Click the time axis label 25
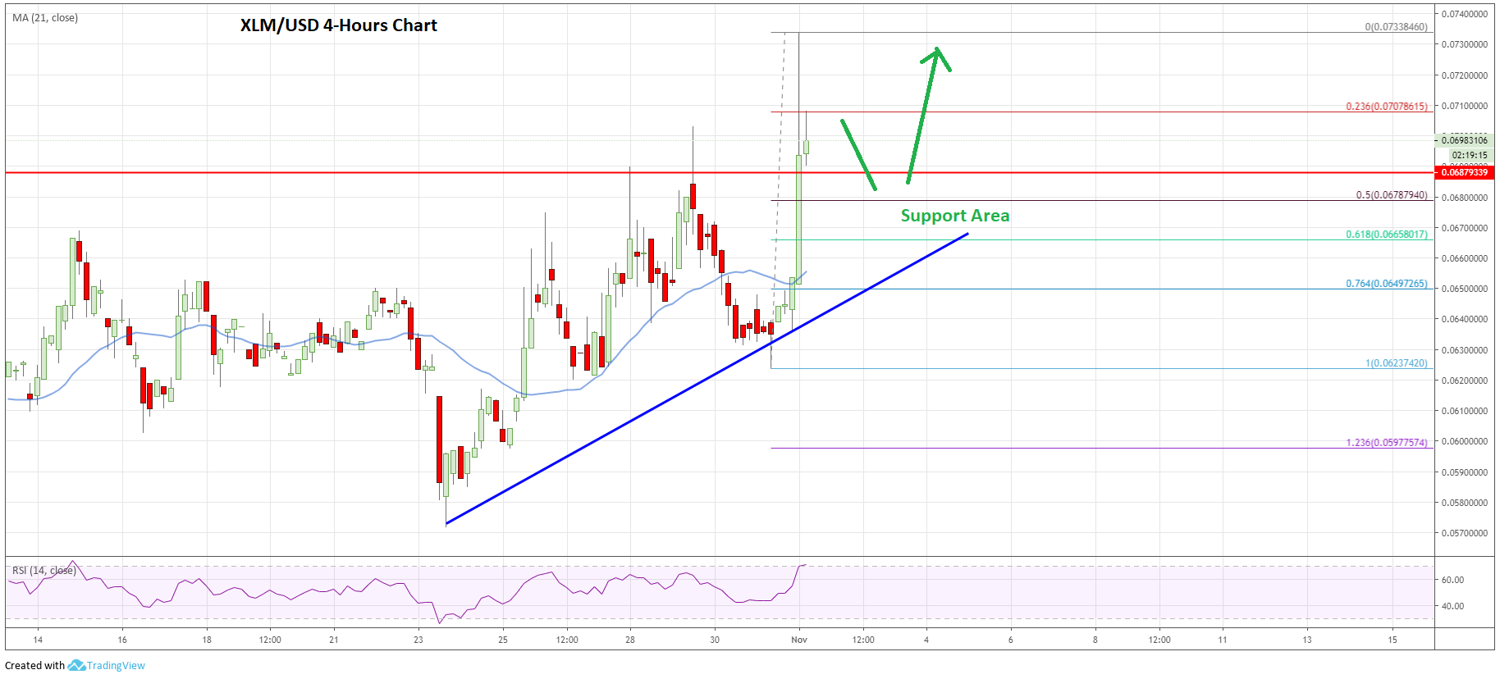 [x=503, y=640]
